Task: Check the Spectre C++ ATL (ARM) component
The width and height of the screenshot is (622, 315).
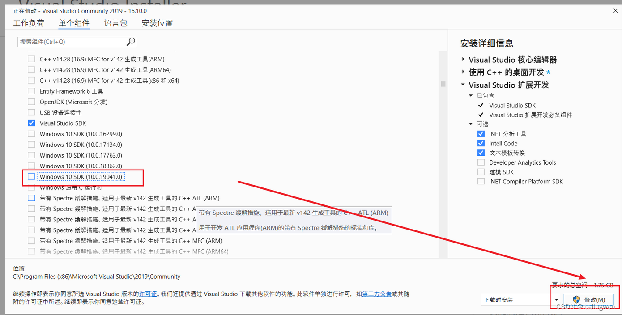Action: coord(31,198)
